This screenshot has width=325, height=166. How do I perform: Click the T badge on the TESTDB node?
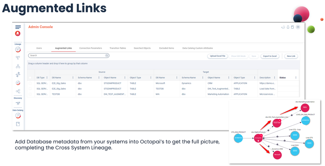279,120
